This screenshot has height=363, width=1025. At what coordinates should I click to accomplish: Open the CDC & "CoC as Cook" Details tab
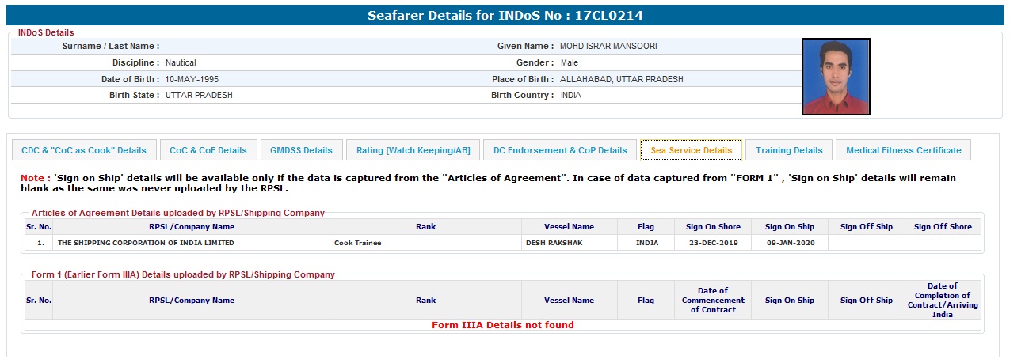click(84, 150)
